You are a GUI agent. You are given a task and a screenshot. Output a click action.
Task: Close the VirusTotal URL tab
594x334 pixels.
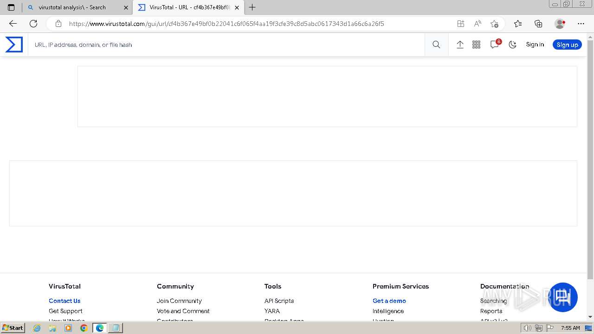[x=237, y=7]
